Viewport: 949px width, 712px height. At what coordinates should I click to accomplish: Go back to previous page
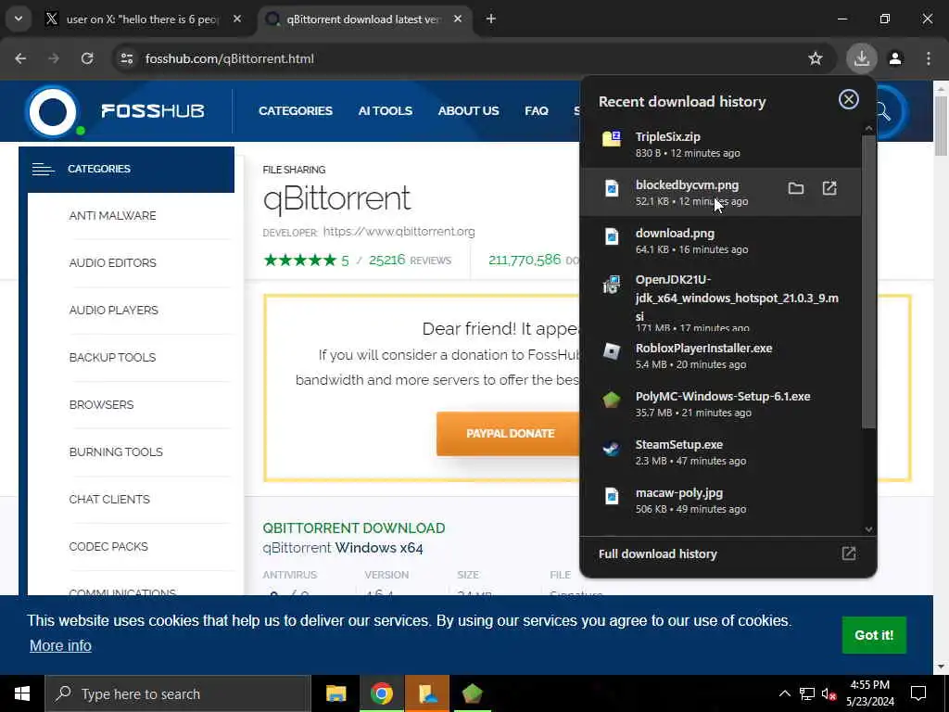pos(20,58)
